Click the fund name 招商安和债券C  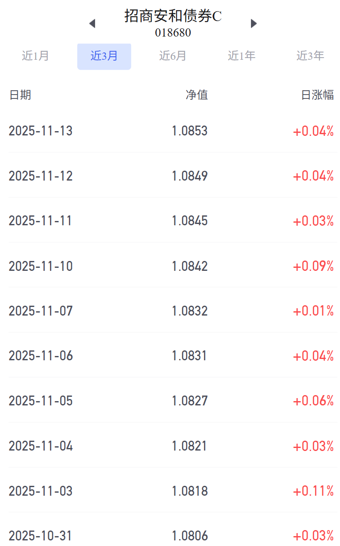click(x=173, y=16)
